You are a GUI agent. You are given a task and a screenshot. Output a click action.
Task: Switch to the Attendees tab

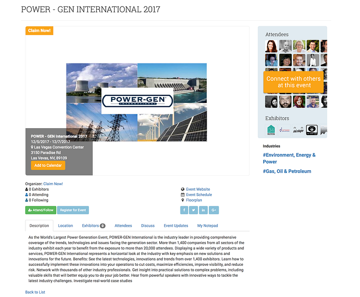tap(123, 226)
